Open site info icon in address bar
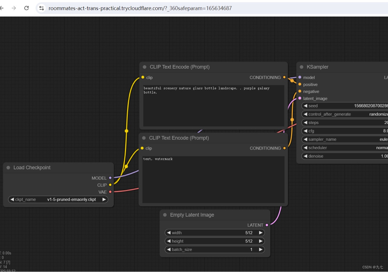Screen dimensions: 388x272 42,8
